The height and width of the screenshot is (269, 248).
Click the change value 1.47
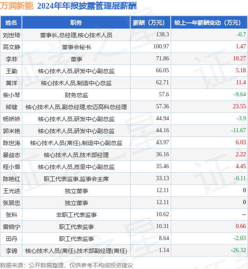tap(241, 47)
